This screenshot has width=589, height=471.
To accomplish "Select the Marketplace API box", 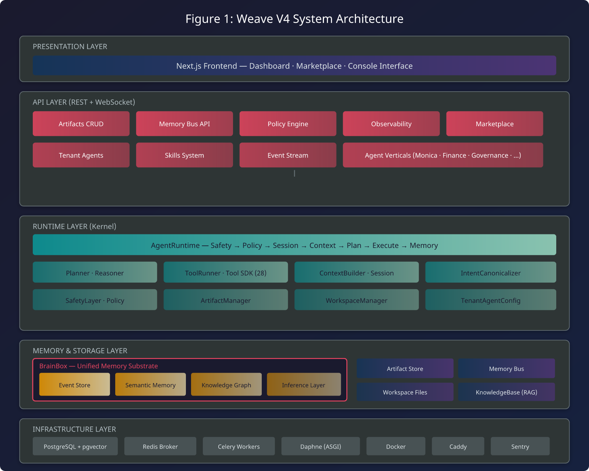I will (495, 124).
